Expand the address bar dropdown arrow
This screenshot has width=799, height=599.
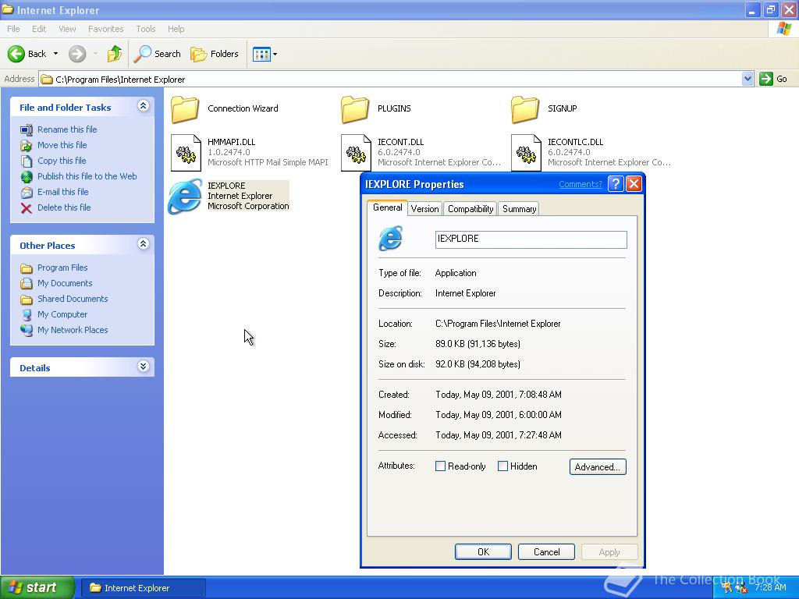coord(747,79)
